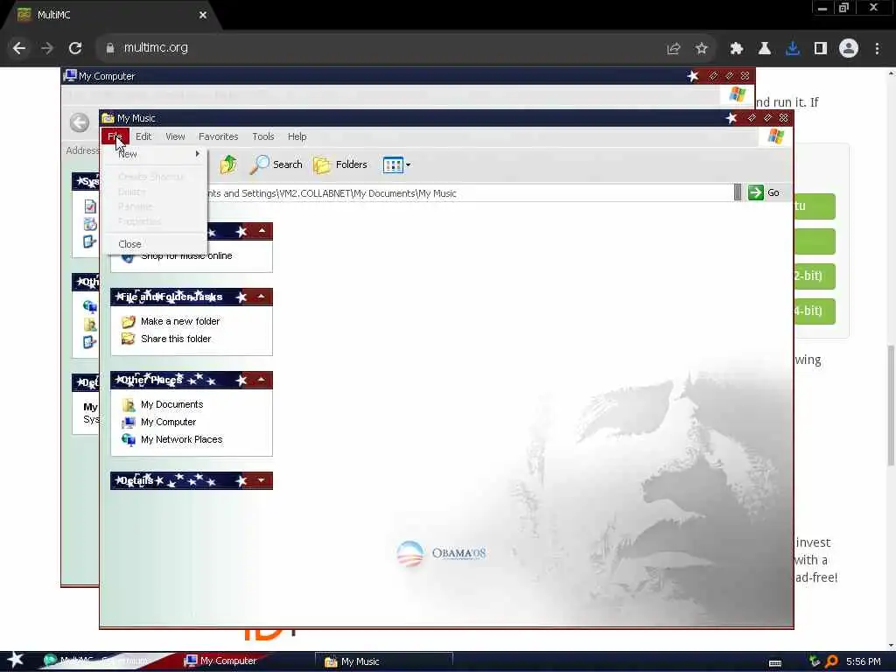The image size is (896, 672).
Task: Toggle the Folders pane button
Action: pyautogui.click(x=340, y=164)
